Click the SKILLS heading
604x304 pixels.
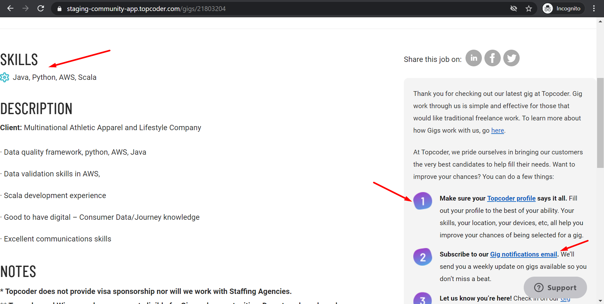pyautogui.click(x=19, y=60)
